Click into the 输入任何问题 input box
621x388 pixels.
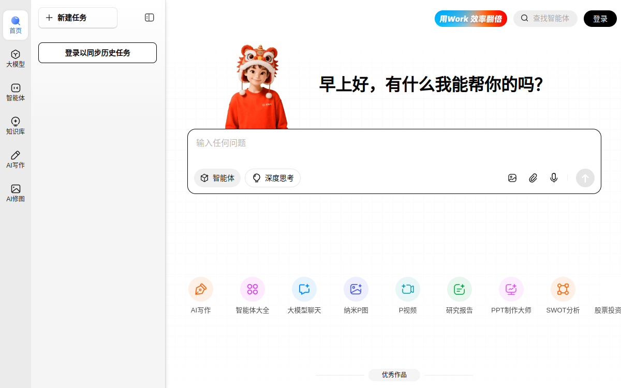point(394,143)
